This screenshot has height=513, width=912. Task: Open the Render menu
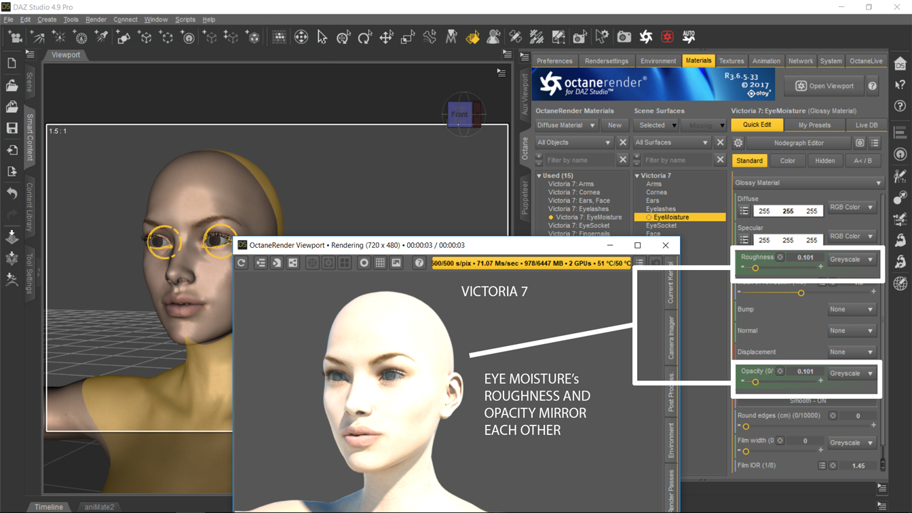tap(96, 20)
